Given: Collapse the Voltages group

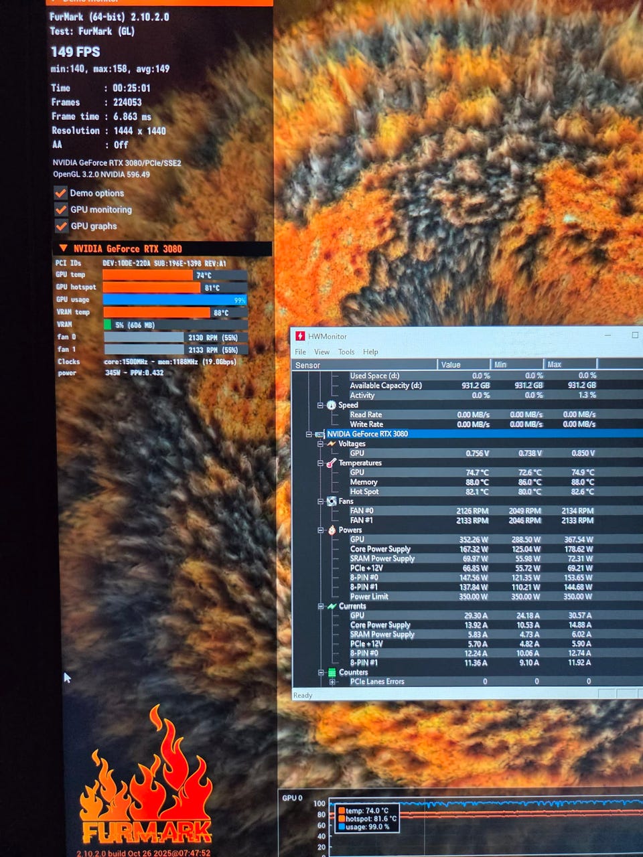Looking at the screenshot, I should (321, 443).
